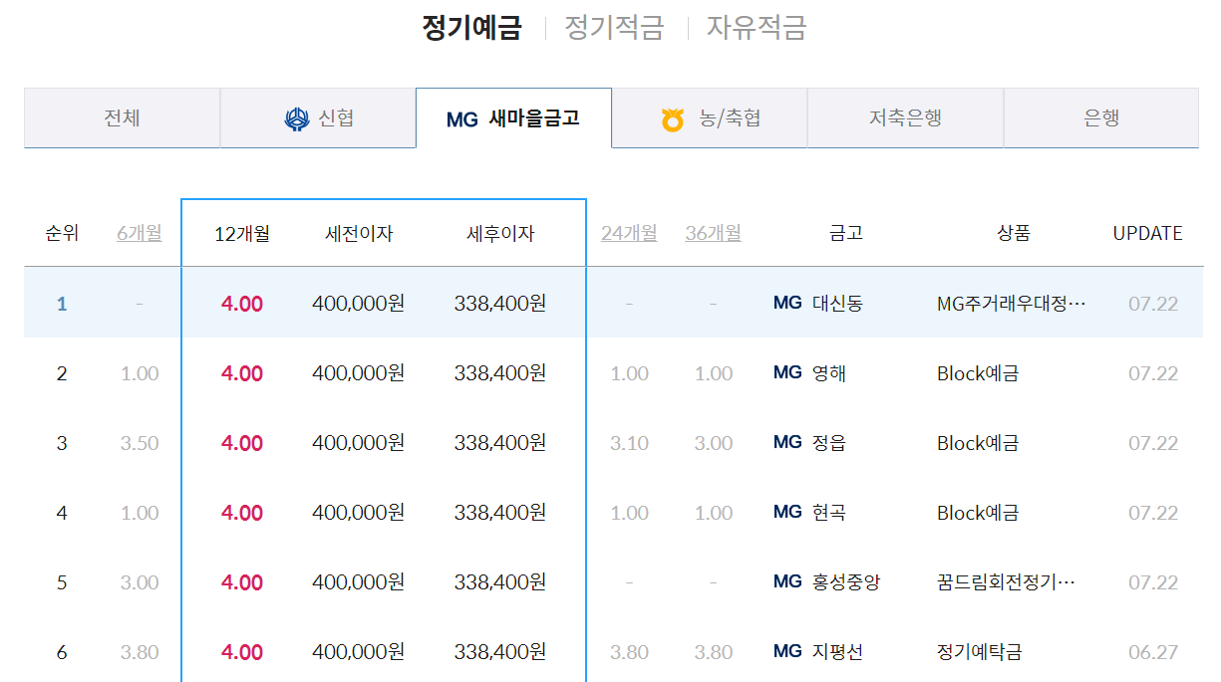The image size is (1221, 682).
Task: Open product MG주거래우대정… in row 1
Action: [x=1011, y=303]
